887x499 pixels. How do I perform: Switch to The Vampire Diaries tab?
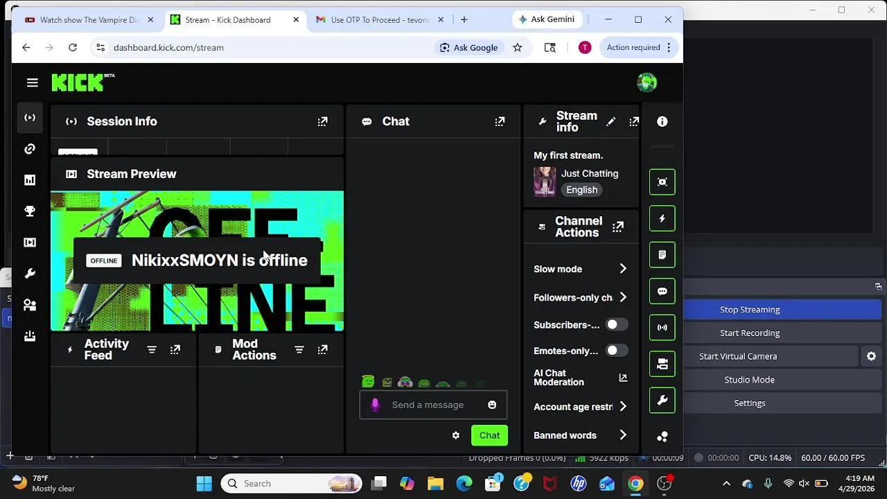(x=89, y=19)
